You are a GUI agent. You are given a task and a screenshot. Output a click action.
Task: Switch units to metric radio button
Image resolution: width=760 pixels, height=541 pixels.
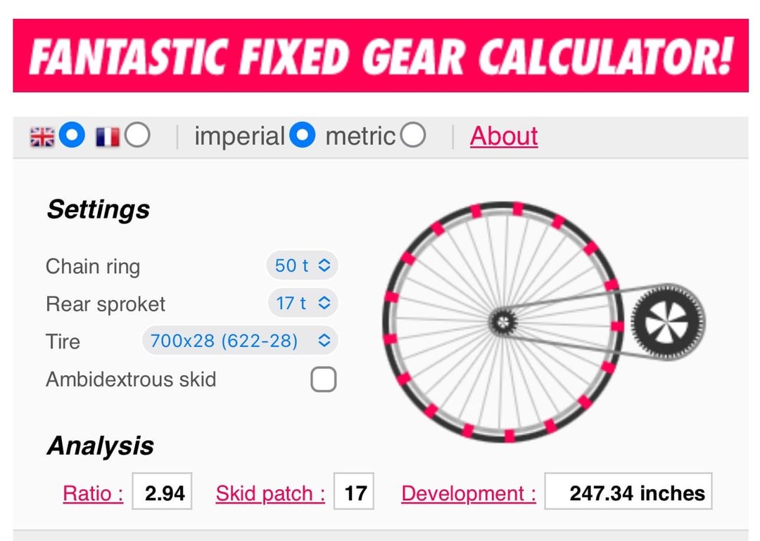(413, 135)
